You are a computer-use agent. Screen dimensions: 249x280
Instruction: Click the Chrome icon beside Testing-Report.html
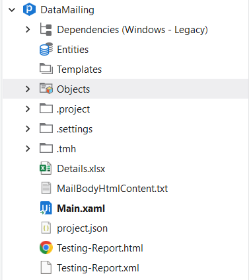[x=46, y=248]
